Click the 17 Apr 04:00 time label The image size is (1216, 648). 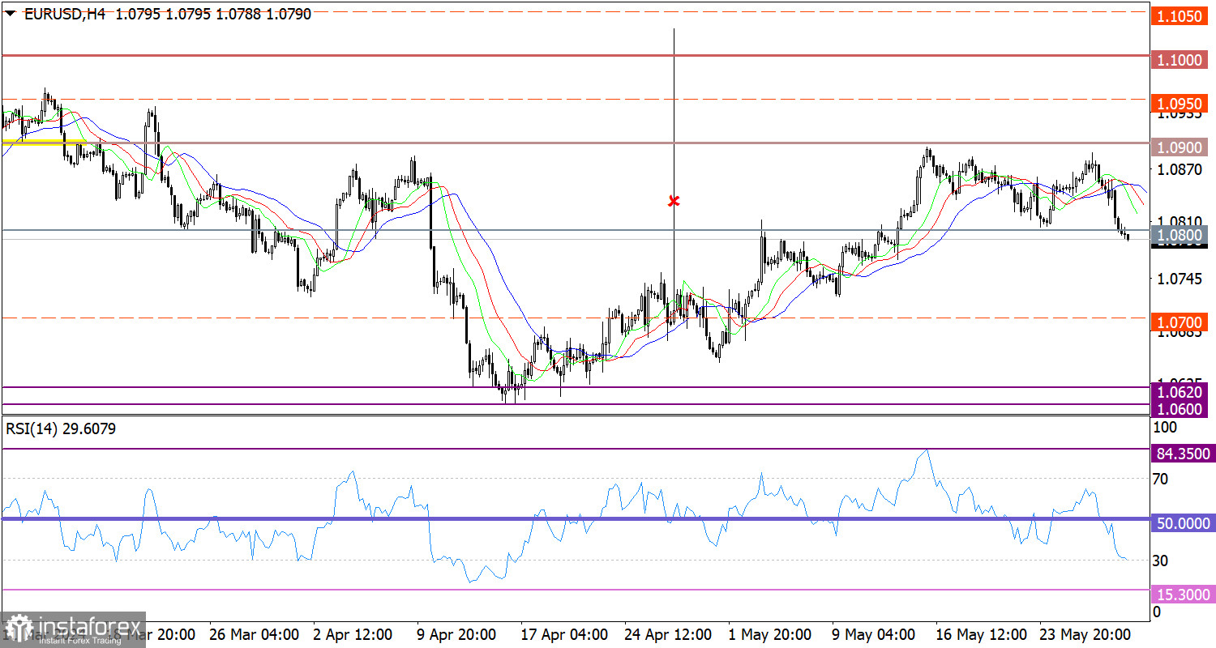pyautogui.click(x=565, y=633)
